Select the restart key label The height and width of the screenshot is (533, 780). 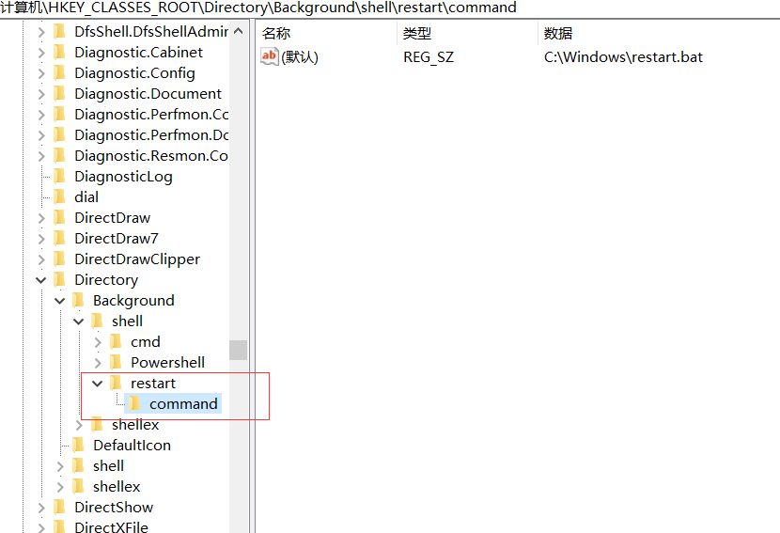tap(153, 384)
